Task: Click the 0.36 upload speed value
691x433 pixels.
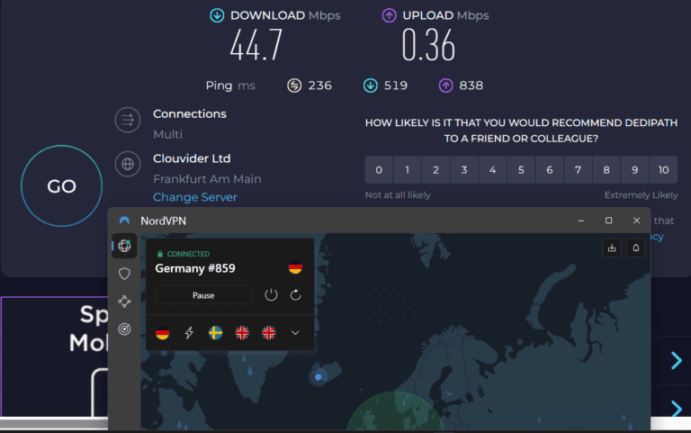Action: pos(428,45)
